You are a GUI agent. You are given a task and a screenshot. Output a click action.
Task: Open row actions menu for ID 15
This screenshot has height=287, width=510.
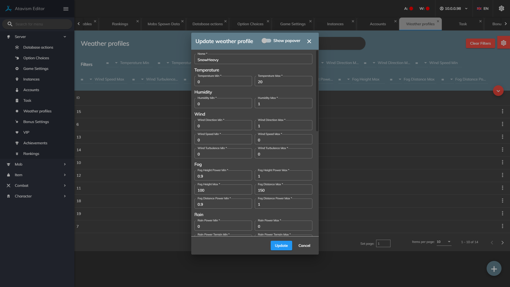pos(502,111)
